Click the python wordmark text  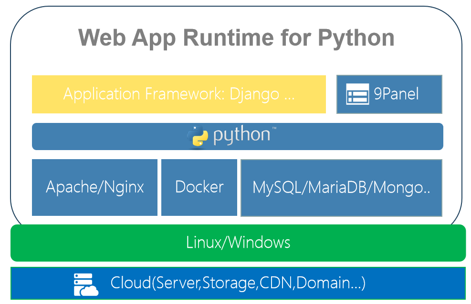(242, 135)
